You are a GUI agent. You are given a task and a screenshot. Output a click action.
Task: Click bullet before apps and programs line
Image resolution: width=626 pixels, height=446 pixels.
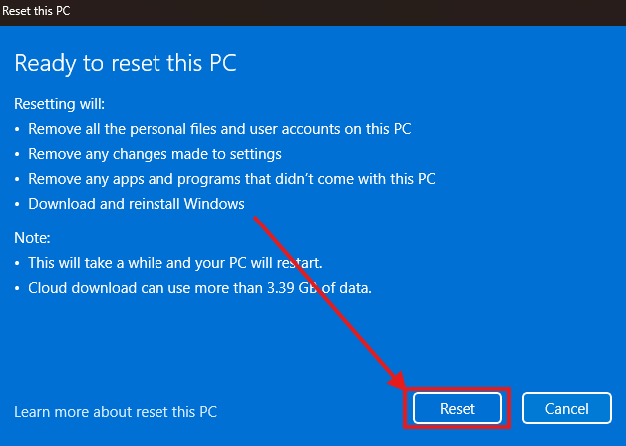coord(18,180)
